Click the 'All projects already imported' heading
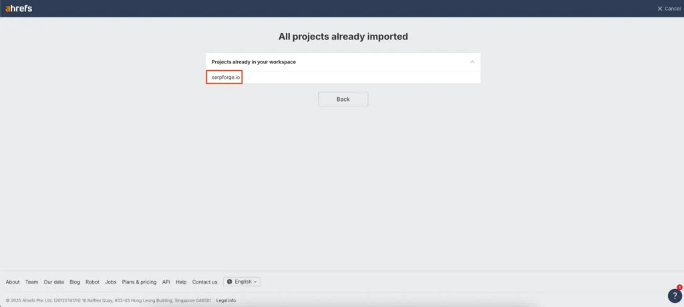 point(343,36)
